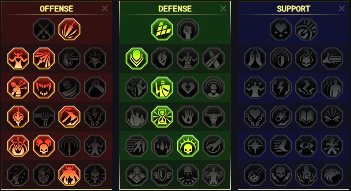Close the Defense mastery panel
The width and height of the screenshot is (351, 191).
[223, 8]
